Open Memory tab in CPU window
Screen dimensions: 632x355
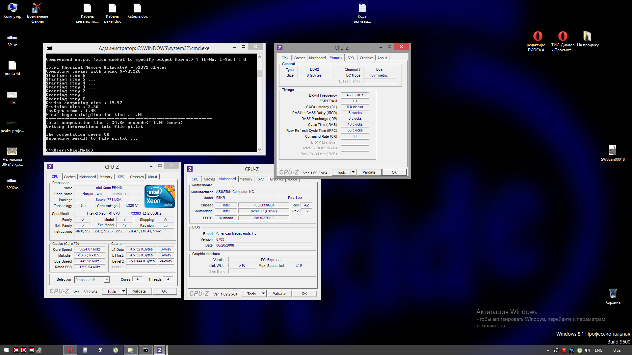click(106, 177)
